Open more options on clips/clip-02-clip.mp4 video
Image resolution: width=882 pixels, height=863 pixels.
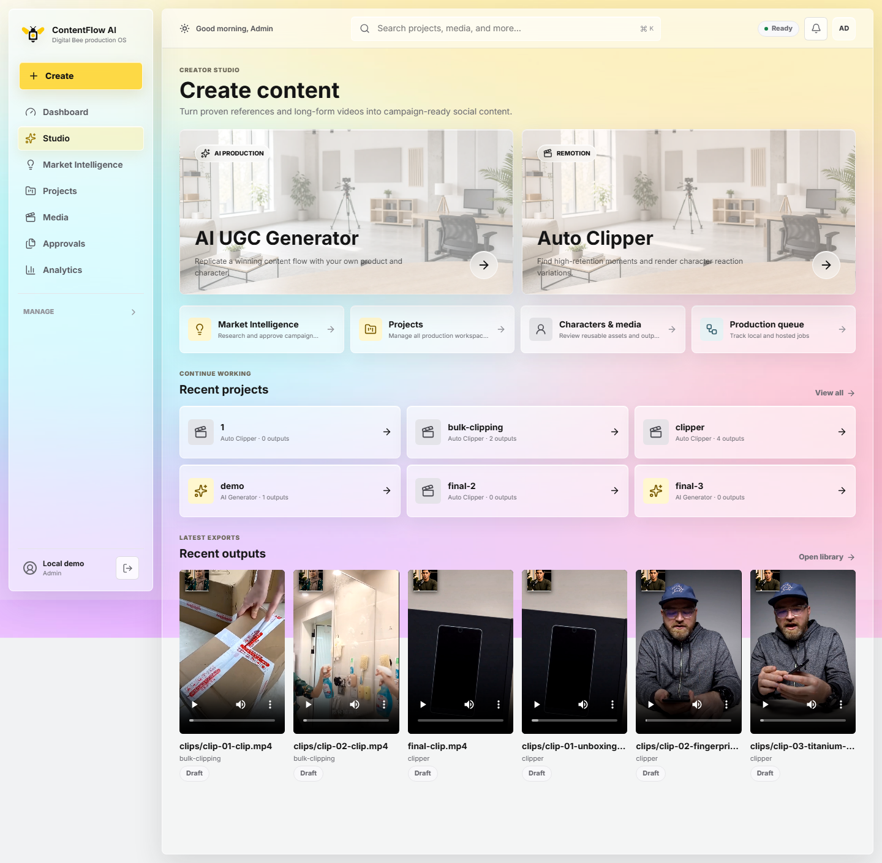point(384,704)
